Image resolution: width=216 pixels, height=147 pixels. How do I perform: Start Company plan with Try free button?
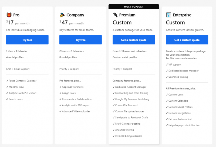80,40
